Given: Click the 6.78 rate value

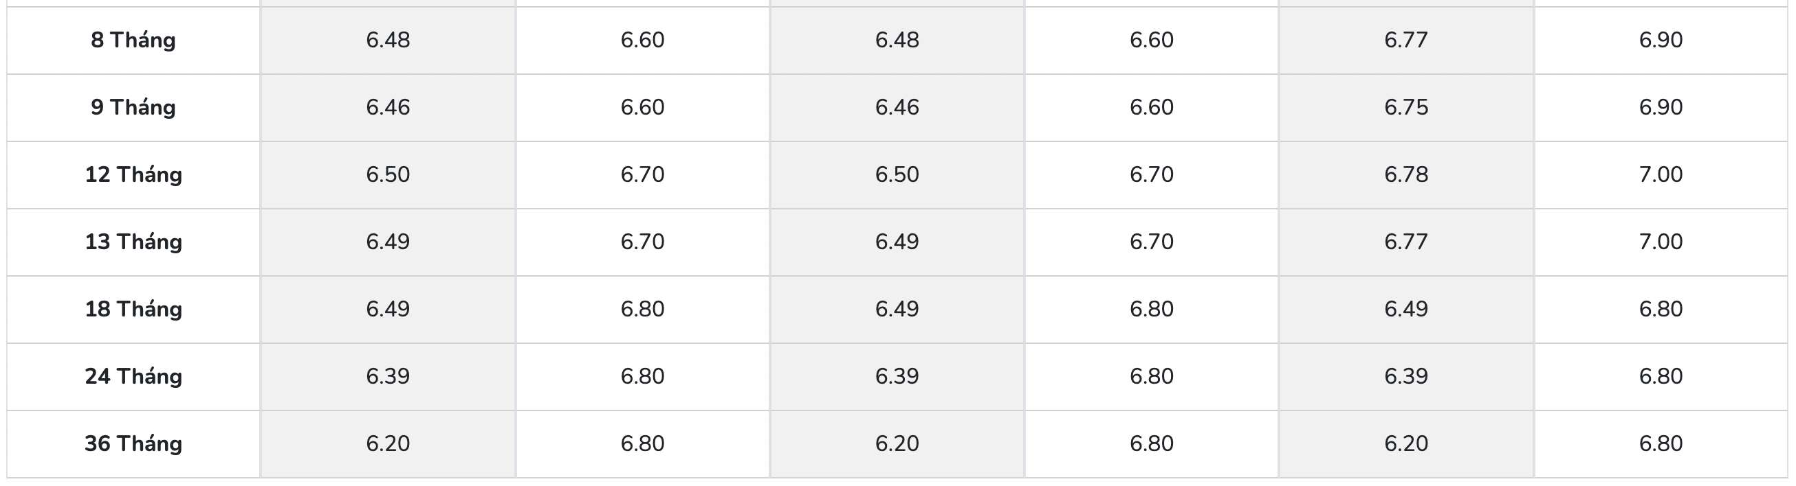Looking at the screenshot, I should (1405, 175).
